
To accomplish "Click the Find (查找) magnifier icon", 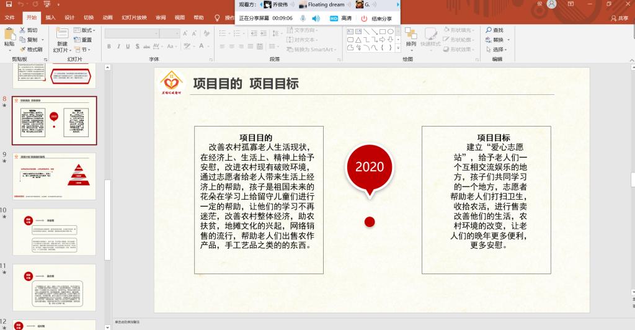I will point(488,30).
